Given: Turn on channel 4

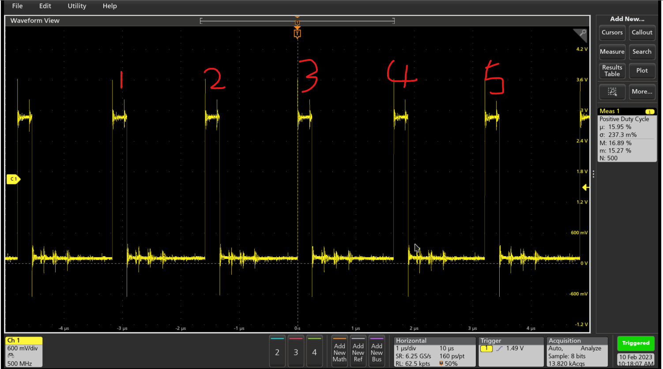Looking at the screenshot, I should pos(314,352).
